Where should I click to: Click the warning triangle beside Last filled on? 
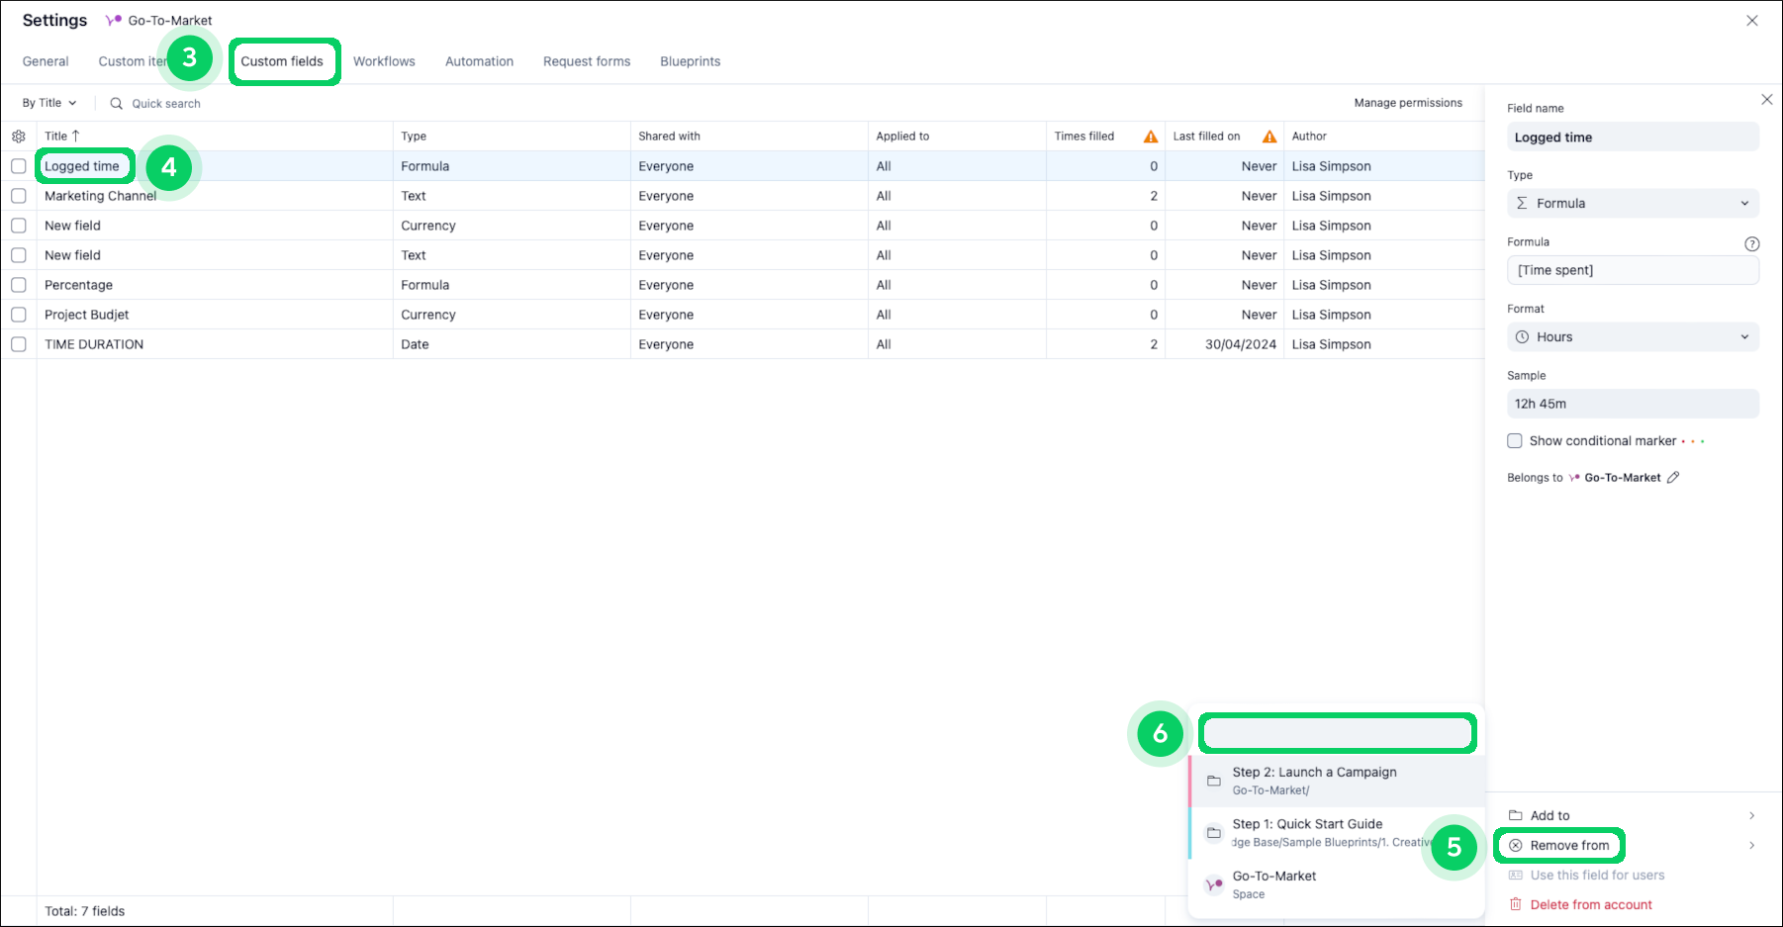[x=1271, y=136]
